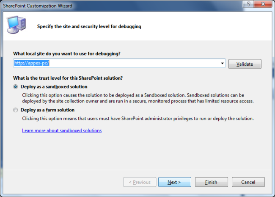This screenshot has height=197, width=275.
Task: Click the farm solution description text
Action: click(x=137, y=119)
